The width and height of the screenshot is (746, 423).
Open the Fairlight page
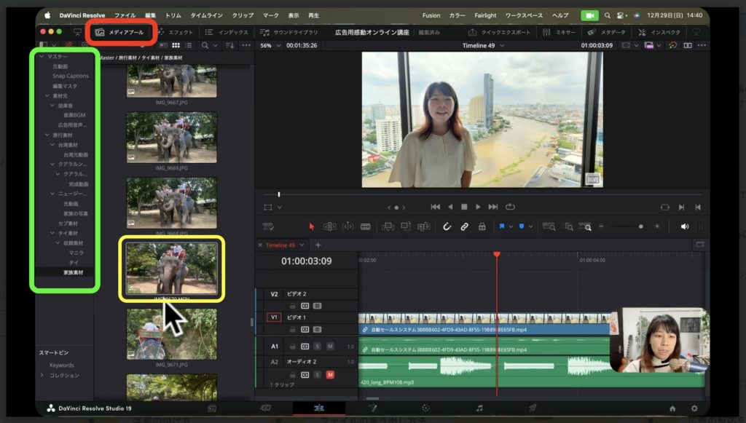[479, 408]
